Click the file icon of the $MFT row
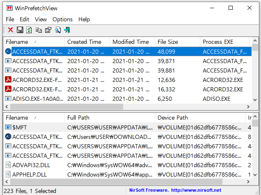 8,127
